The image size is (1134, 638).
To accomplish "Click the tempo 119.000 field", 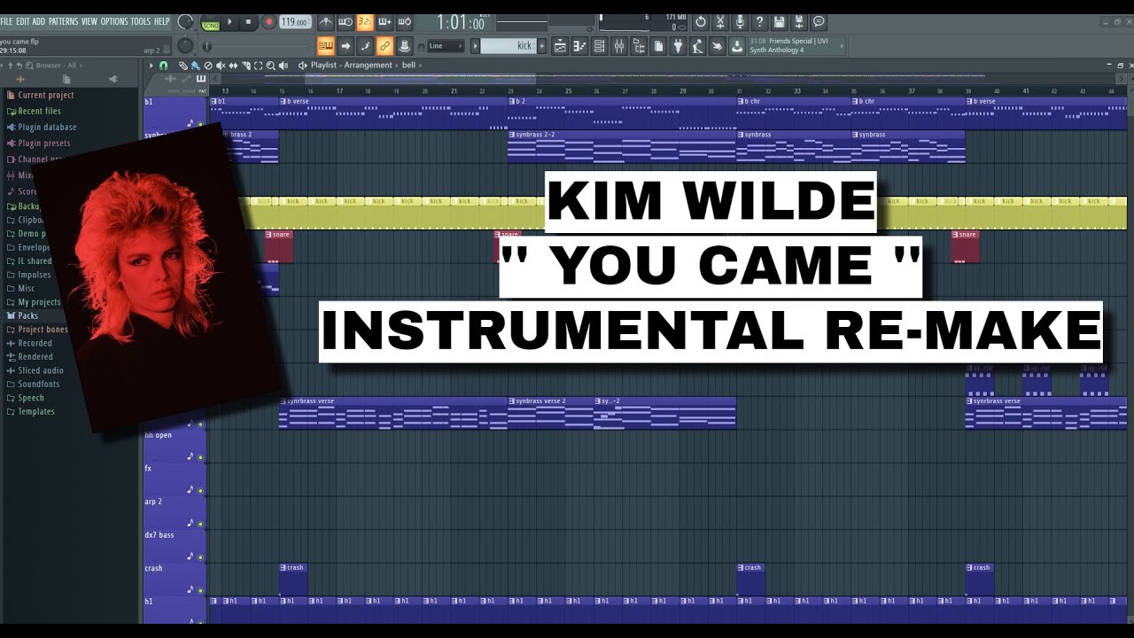I will [x=295, y=22].
